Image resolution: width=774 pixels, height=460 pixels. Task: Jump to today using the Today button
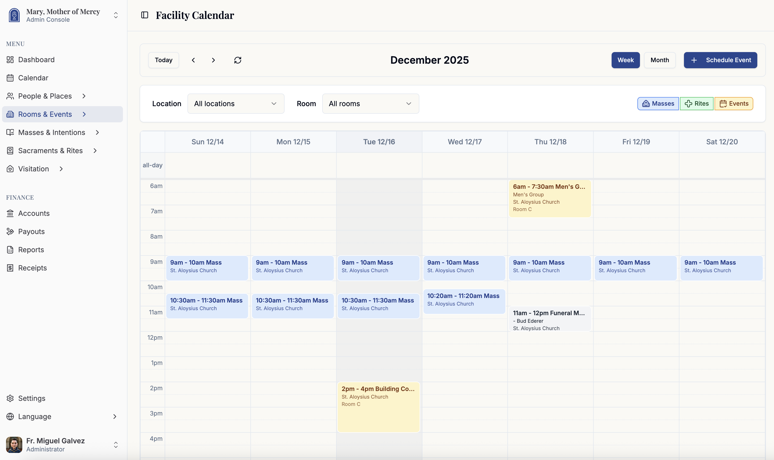coord(163,60)
